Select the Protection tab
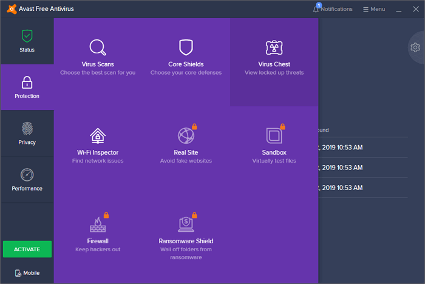The height and width of the screenshot is (284, 425). (27, 87)
